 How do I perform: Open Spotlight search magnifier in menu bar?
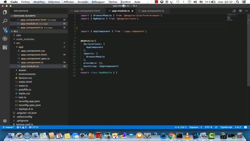(x=237, y=2)
